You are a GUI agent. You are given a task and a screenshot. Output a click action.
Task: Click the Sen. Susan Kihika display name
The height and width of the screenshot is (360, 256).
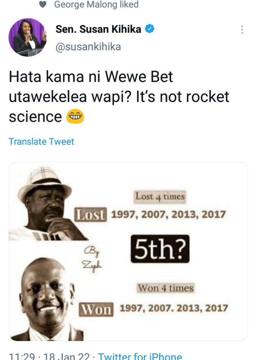pyautogui.click(x=98, y=29)
